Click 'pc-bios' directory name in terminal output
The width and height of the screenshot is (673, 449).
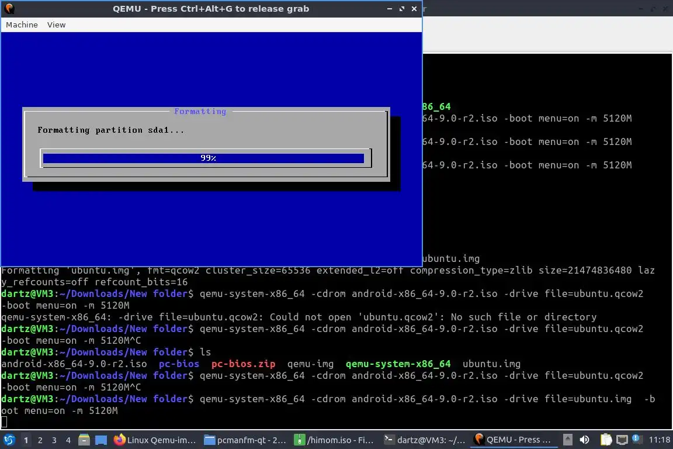point(179,364)
